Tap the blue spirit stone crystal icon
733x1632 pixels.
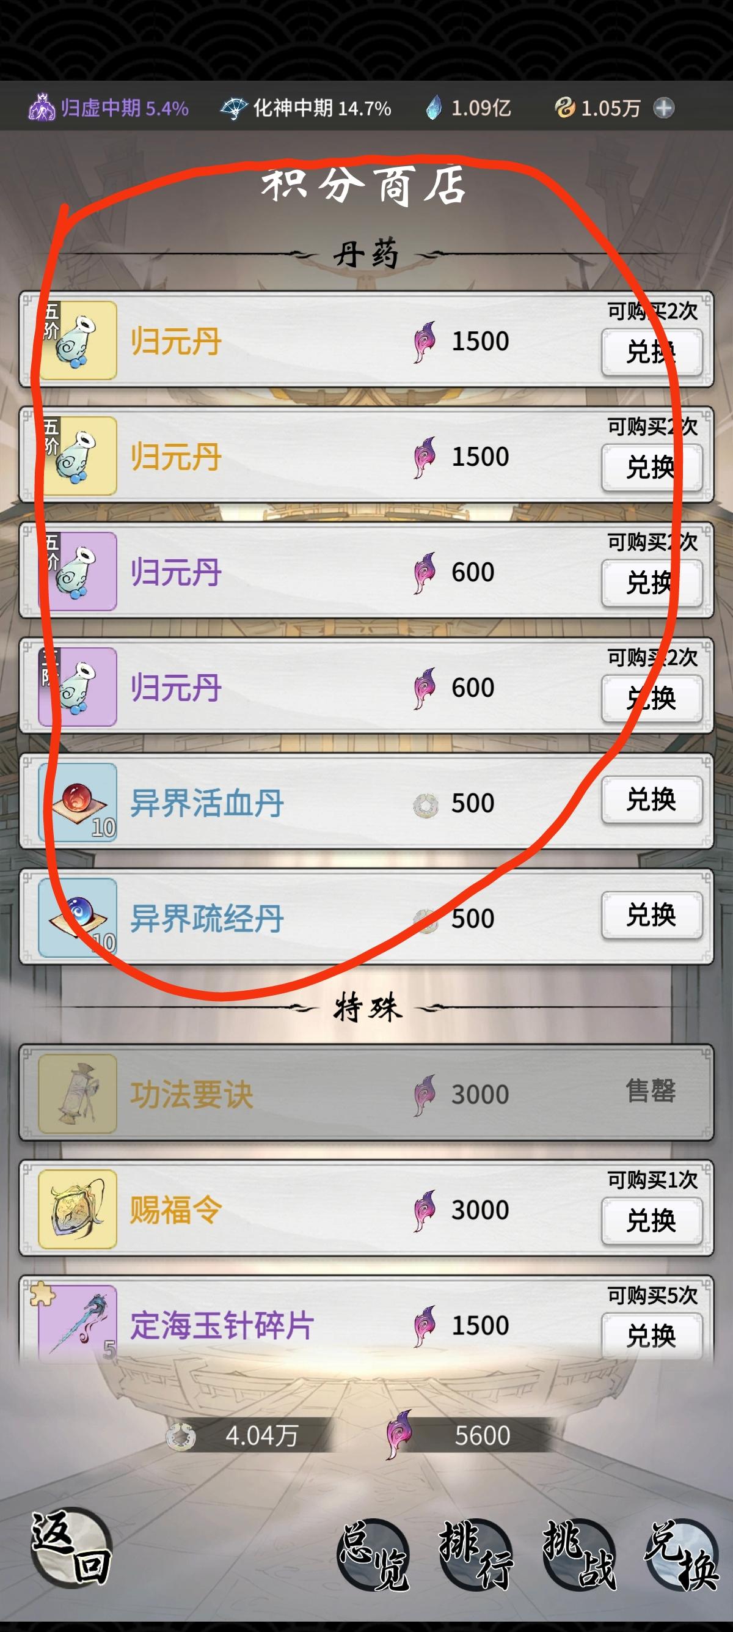tap(434, 108)
